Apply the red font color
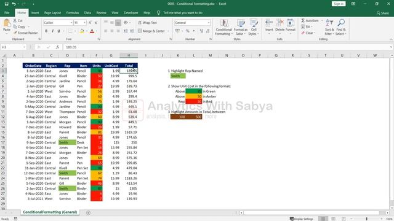The height and width of the screenshot is (221, 394). 92,31
